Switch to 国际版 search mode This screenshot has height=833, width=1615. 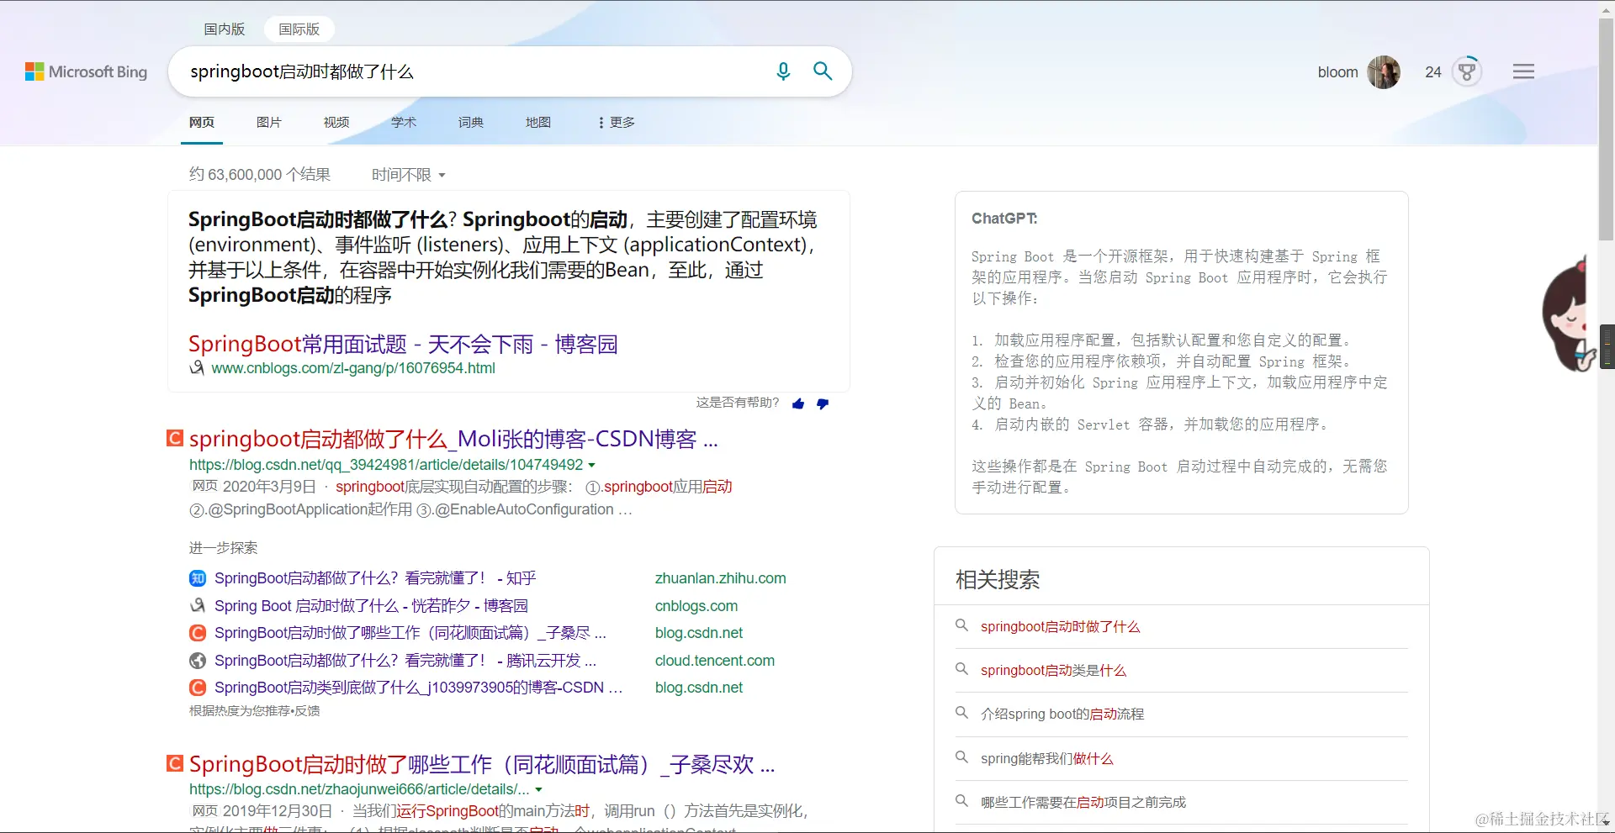299,29
